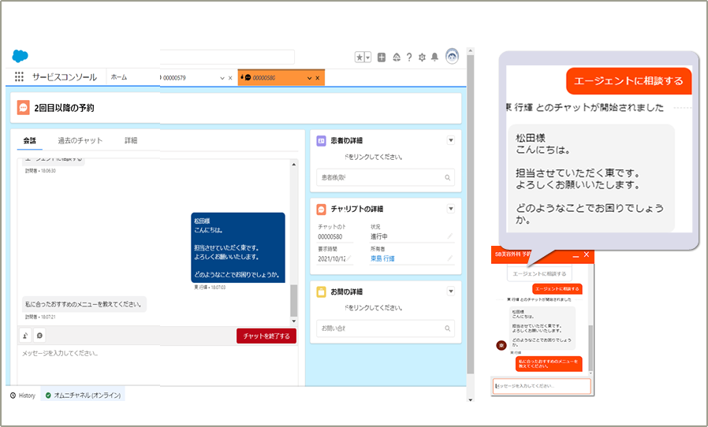Screen dimensions: 708x427
Task: Switch to the 過去のチャット tab
Action: click(80, 140)
